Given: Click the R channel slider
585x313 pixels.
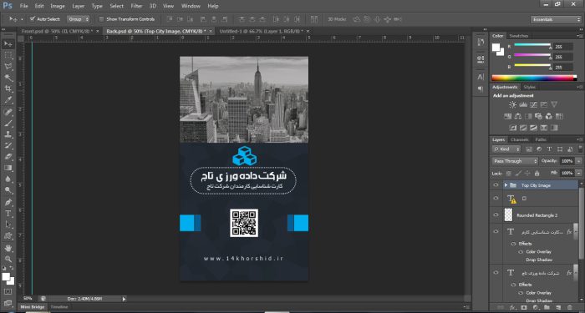Looking at the screenshot, I should 532,45.
